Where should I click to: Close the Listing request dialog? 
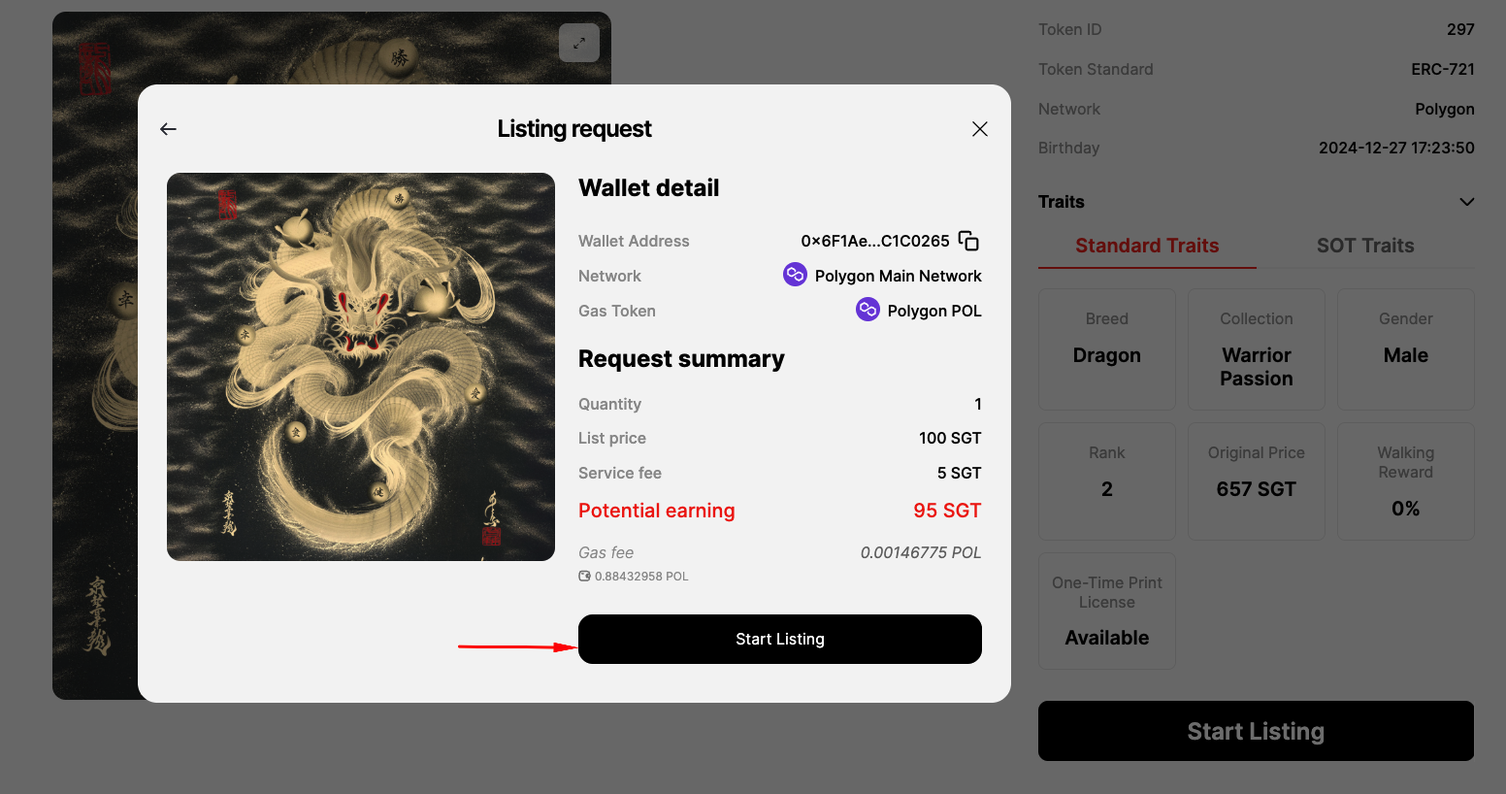click(980, 129)
